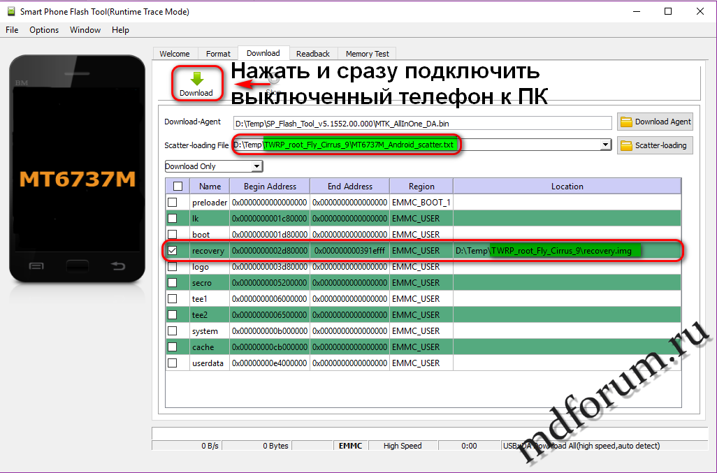Check the preloader partition checkbox

[x=173, y=202]
